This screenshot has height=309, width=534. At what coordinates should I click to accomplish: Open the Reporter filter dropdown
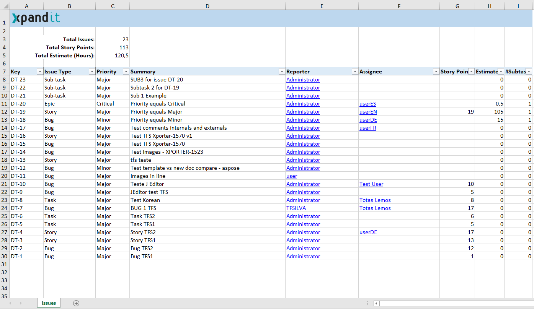coord(354,72)
